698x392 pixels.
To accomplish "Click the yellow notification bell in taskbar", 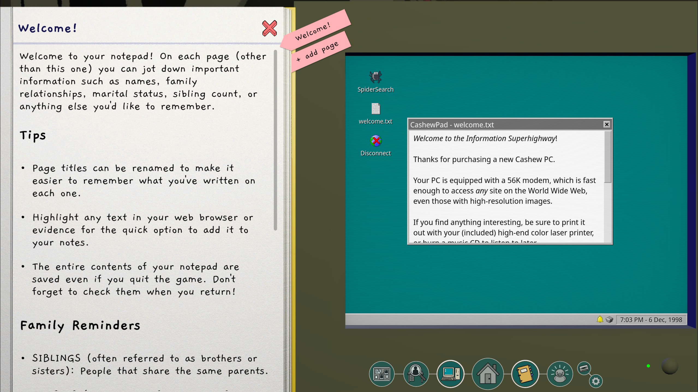I will 599,319.
